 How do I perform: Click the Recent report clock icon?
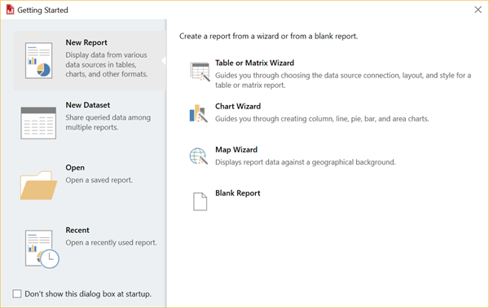pos(42,249)
